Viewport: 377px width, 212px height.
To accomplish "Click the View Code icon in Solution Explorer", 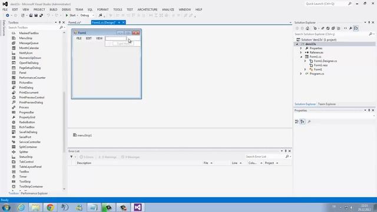I will (345, 28).
